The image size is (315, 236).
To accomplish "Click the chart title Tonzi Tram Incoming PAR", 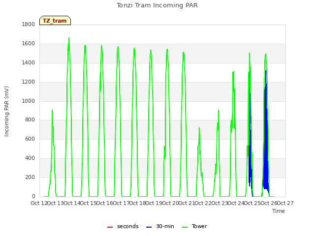I will click(157, 5).
